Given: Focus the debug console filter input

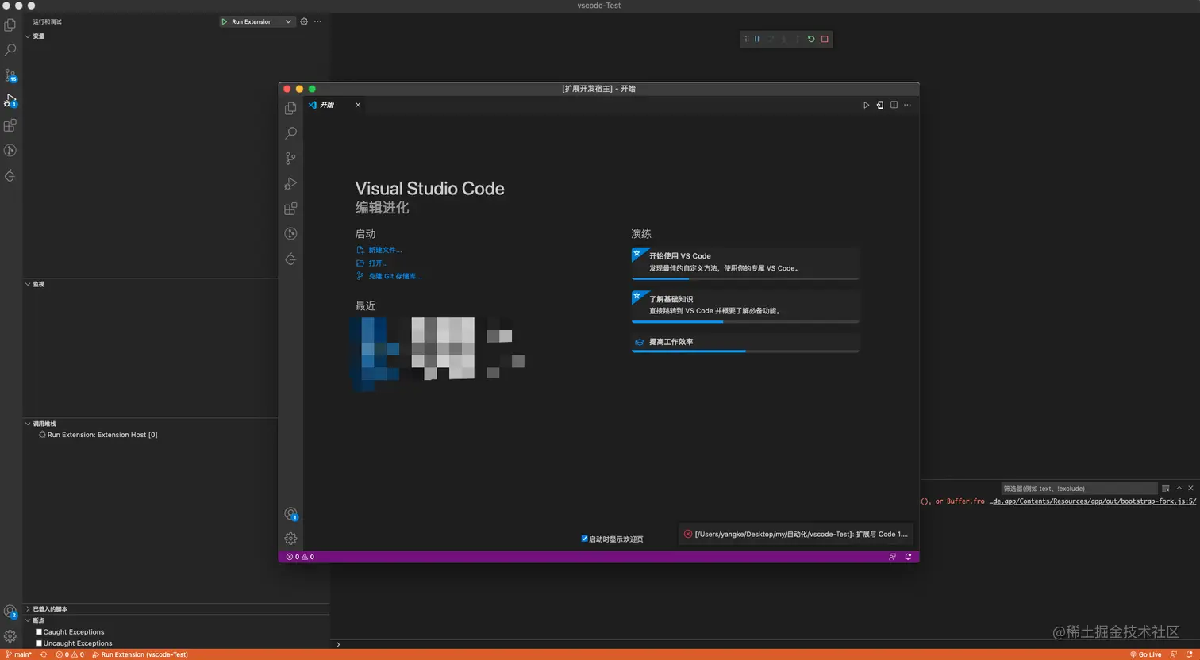Looking at the screenshot, I should [x=1079, y=489].
